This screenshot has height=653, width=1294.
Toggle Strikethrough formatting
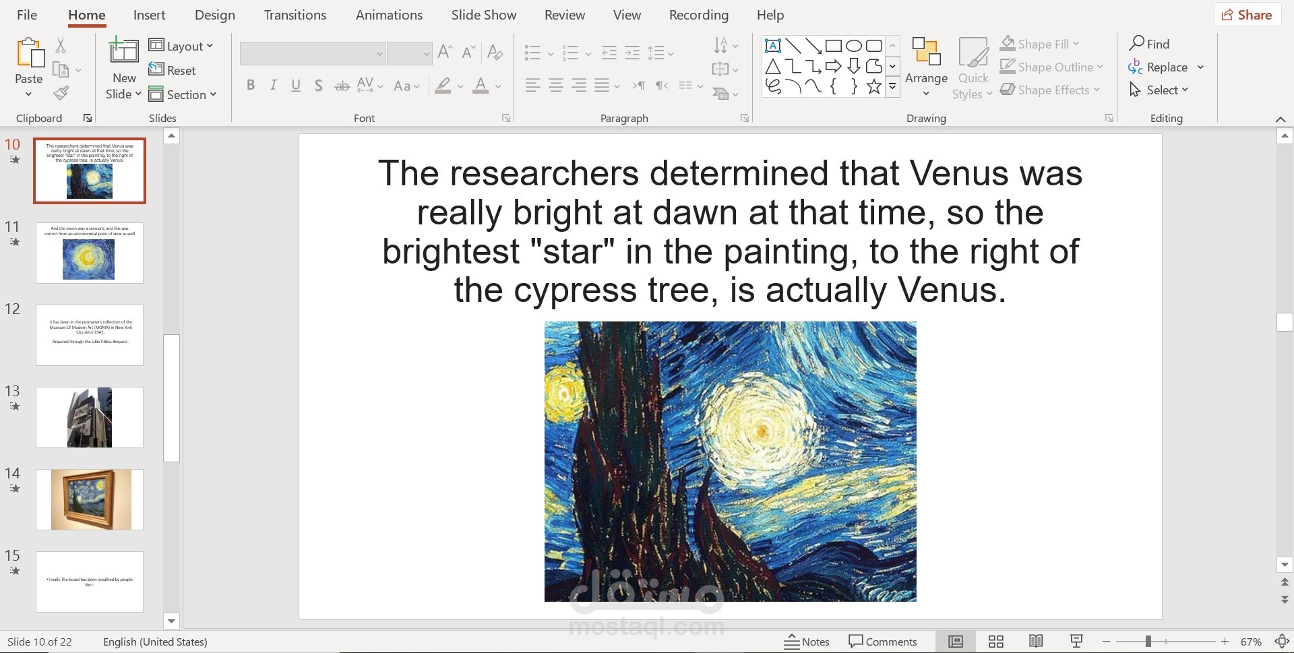click(x=342, y=85)
